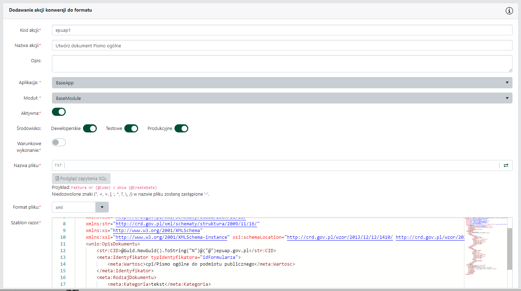Image resolution: width=521 pixels, height=291 pixels.
Task: Click inside the Opis text area
Action: (x=282, y=64)
